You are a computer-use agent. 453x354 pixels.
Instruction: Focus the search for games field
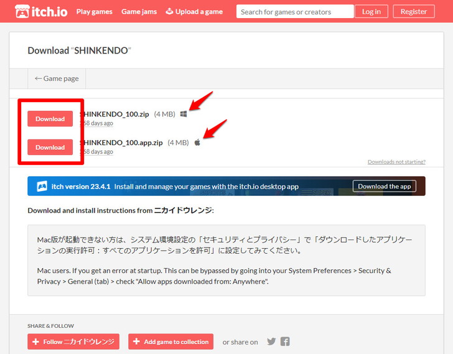tap(295, 12)
